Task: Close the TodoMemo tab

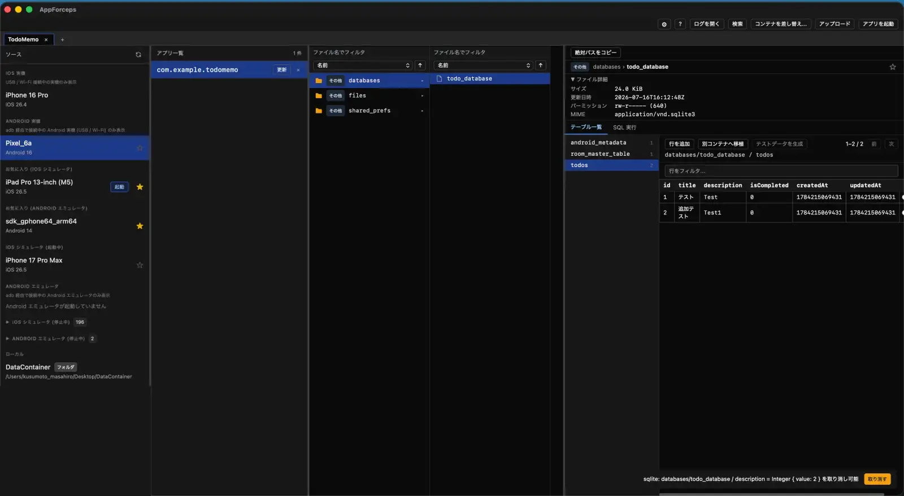Action: point(46,39)
